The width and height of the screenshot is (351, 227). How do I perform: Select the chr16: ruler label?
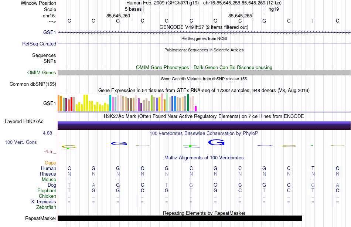click(50, 16)
